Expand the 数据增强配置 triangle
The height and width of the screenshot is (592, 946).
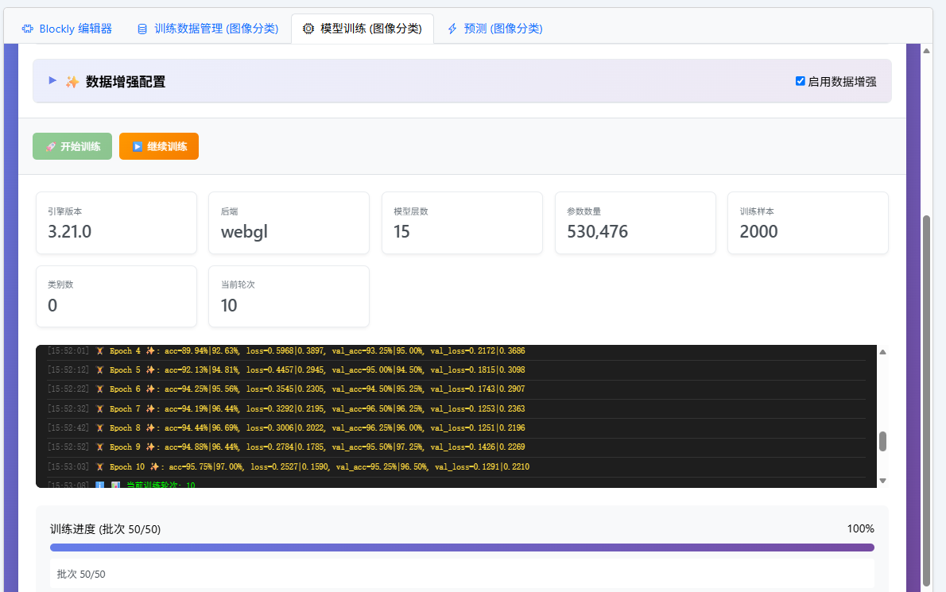52,81
